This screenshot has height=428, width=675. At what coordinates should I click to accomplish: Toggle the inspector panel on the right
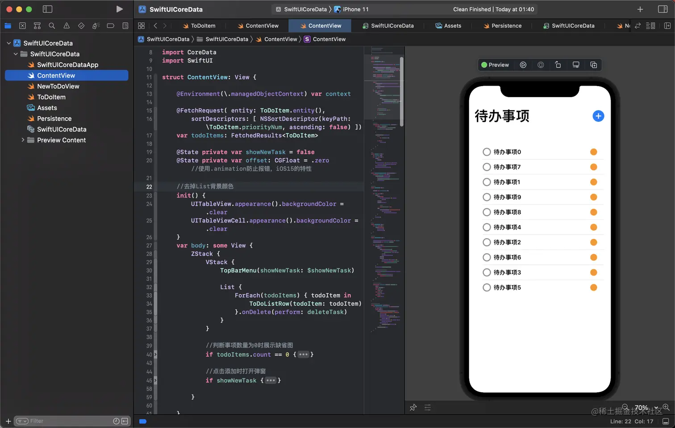coord(663,9)
